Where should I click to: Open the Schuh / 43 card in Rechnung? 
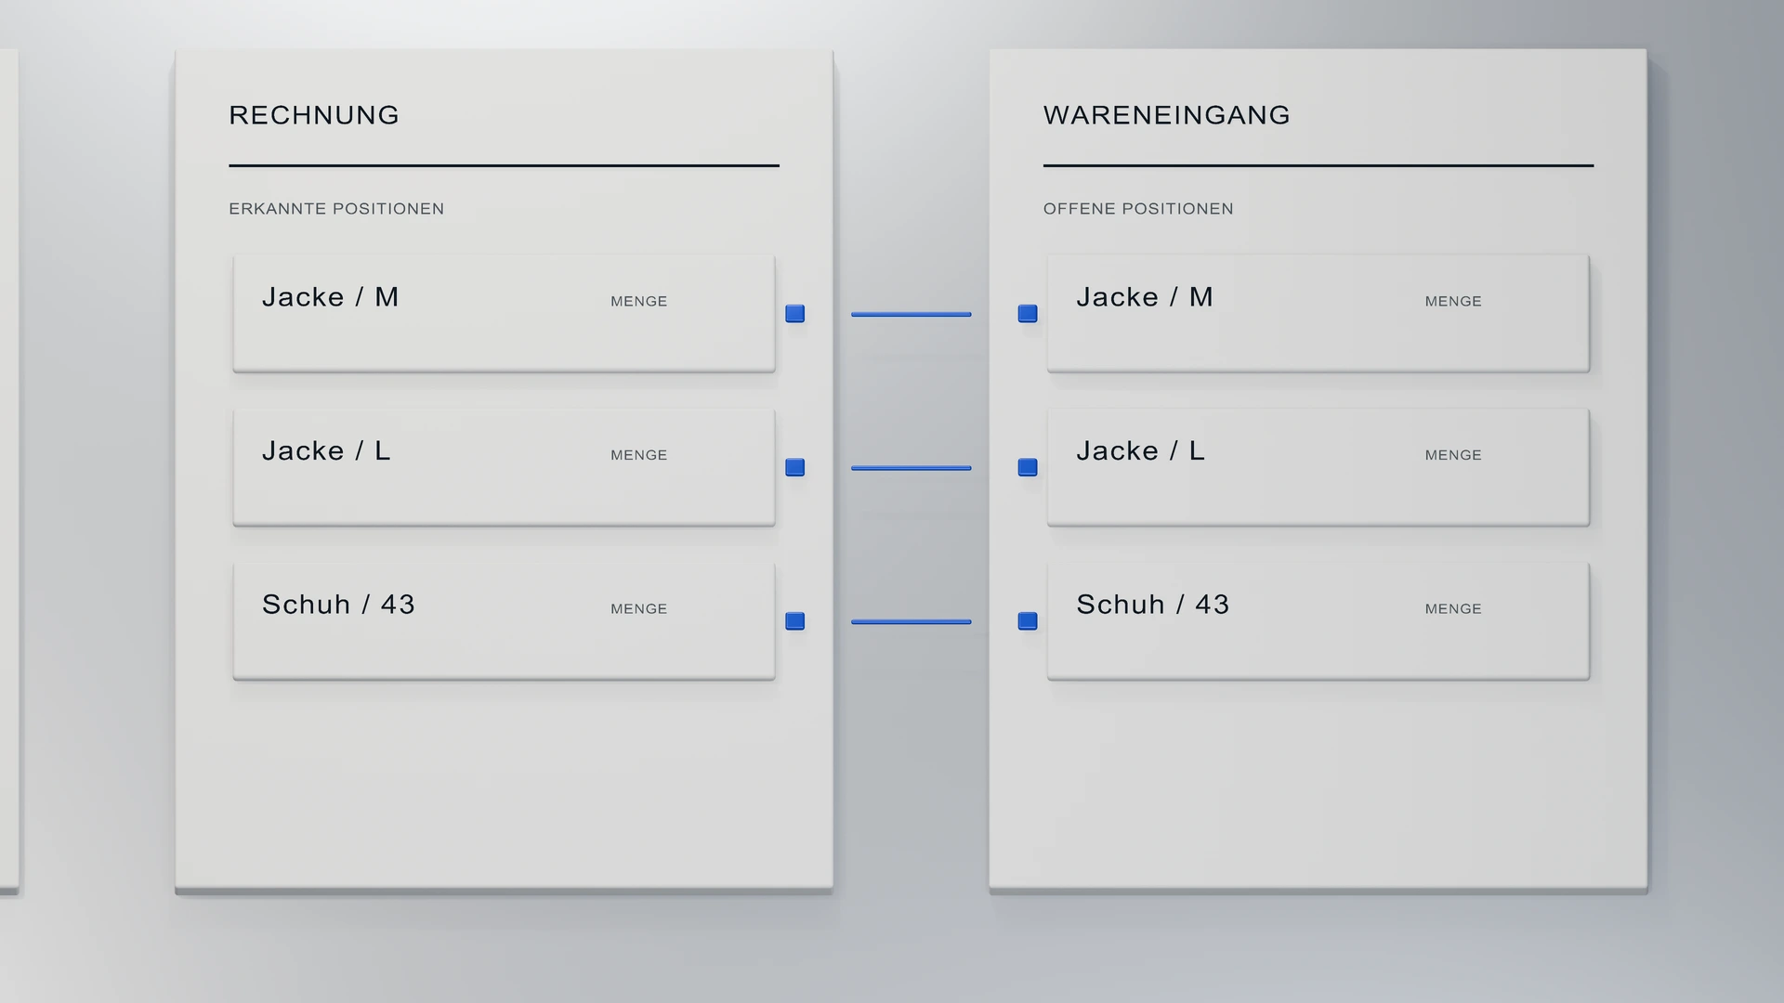click(x=504, y=621)
